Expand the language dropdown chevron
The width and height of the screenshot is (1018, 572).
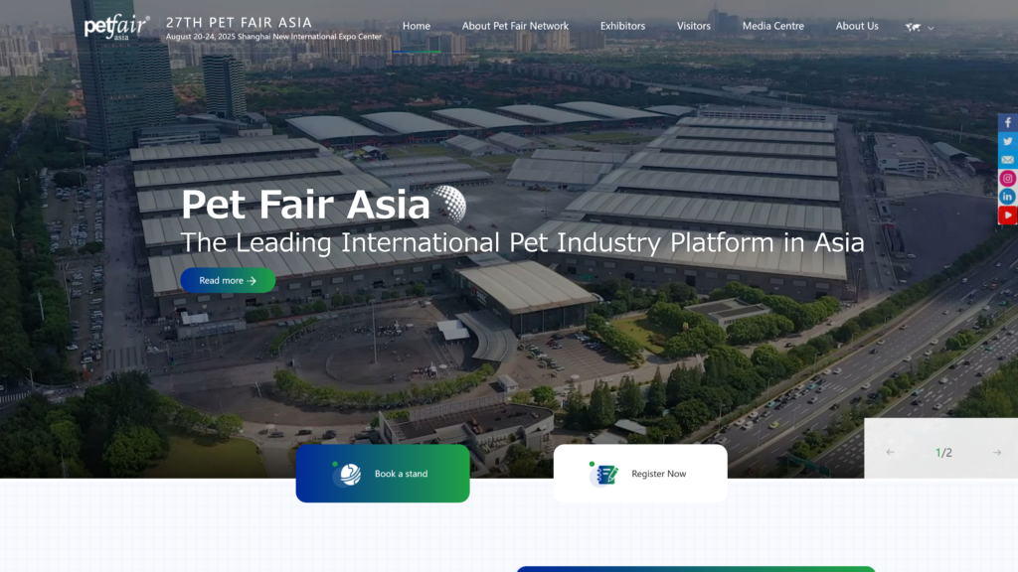click(x=931, y=28)
